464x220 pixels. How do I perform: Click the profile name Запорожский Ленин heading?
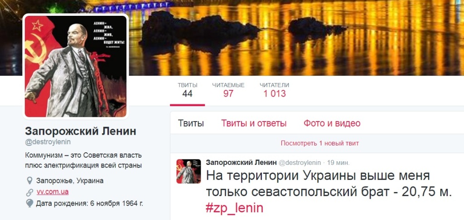pyautogui.click(x=81, y=131)
